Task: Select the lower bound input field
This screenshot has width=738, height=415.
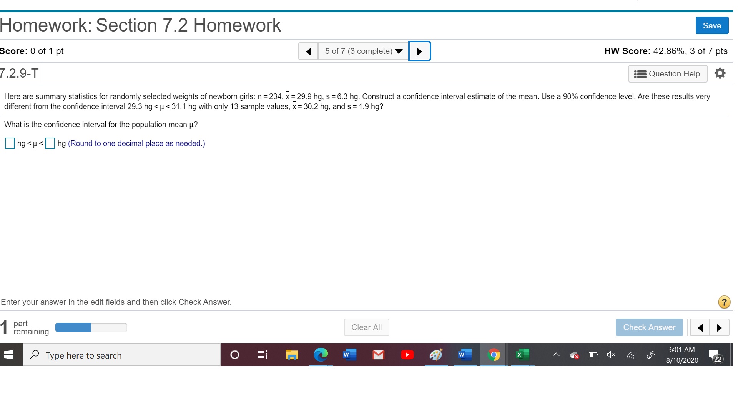Action: [9, 143]
